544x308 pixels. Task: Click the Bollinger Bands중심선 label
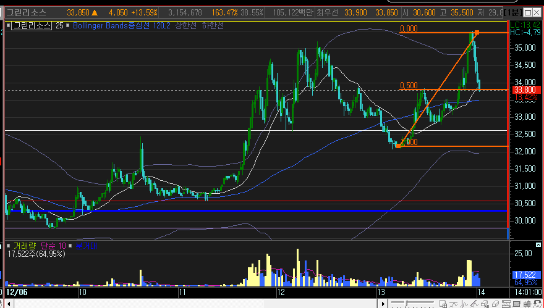(x=111, y=25)
